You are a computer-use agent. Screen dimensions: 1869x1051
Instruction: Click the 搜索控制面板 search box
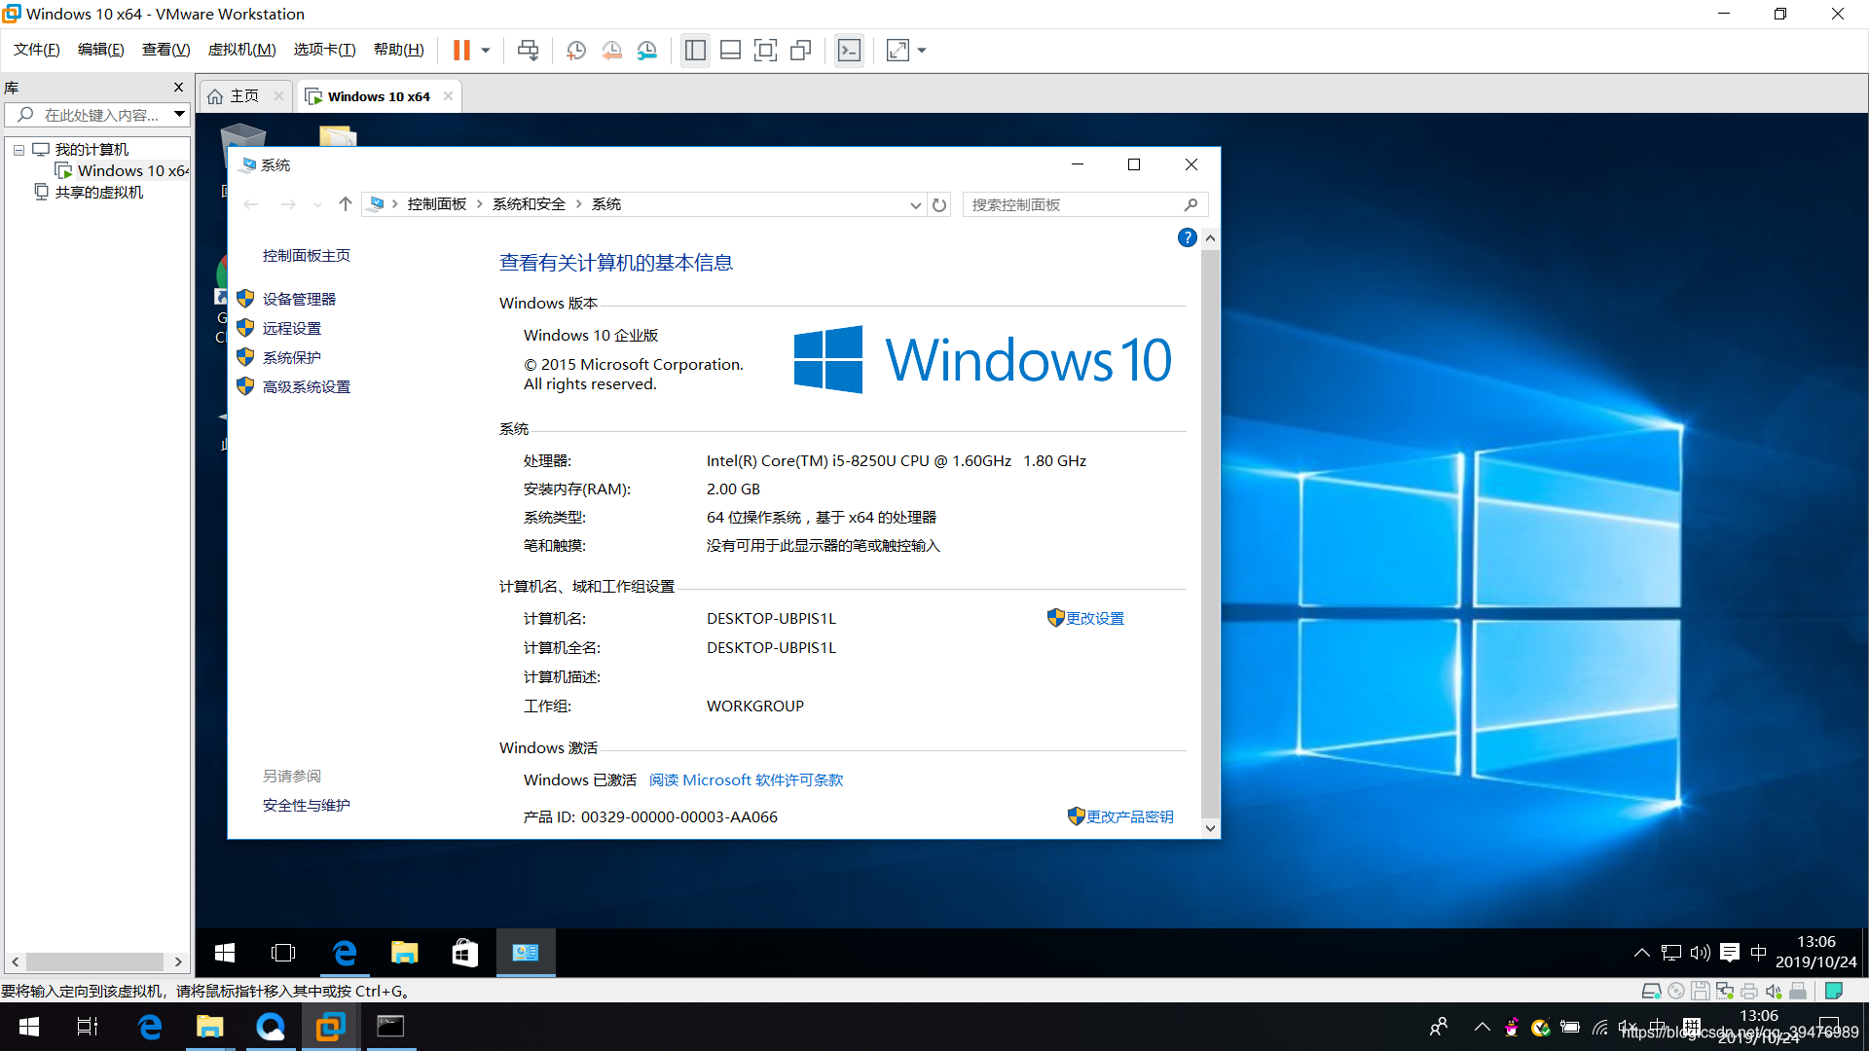(x=1071, y=205)
